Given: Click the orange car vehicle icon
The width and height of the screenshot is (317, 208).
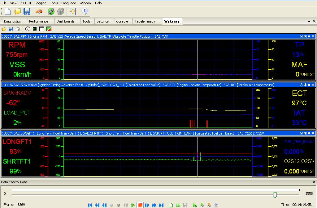Looking at the screenshot, I should coord(39,11).
